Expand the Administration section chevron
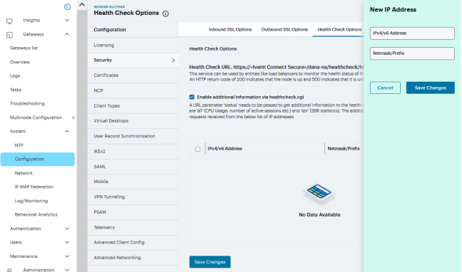Viewport: 462px width, 272px height. click(67, 270)
